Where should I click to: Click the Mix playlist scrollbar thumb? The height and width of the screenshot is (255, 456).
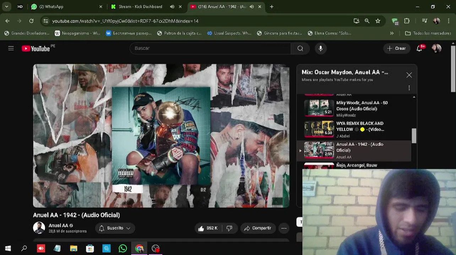click(414, 136)
